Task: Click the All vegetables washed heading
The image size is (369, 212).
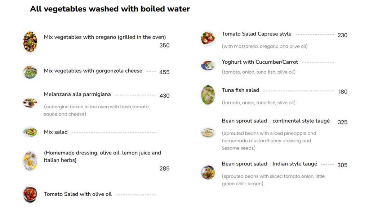Action: [x=110, y=9]
